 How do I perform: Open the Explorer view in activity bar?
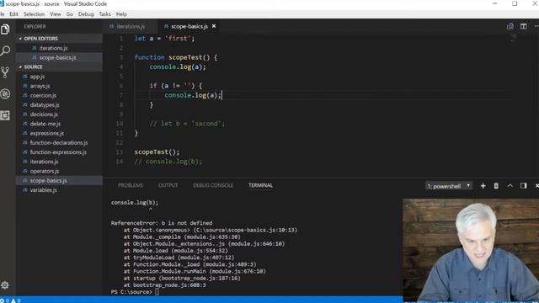pos(5,29)
